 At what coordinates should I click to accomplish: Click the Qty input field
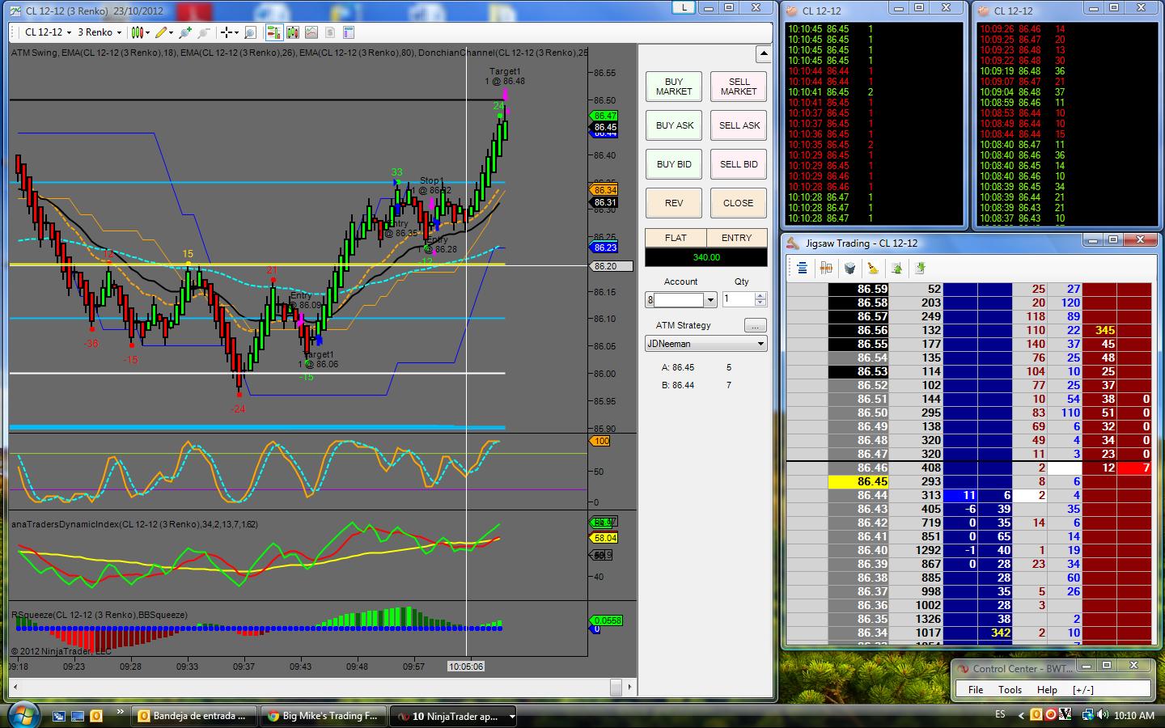click(x=738, y=299)
